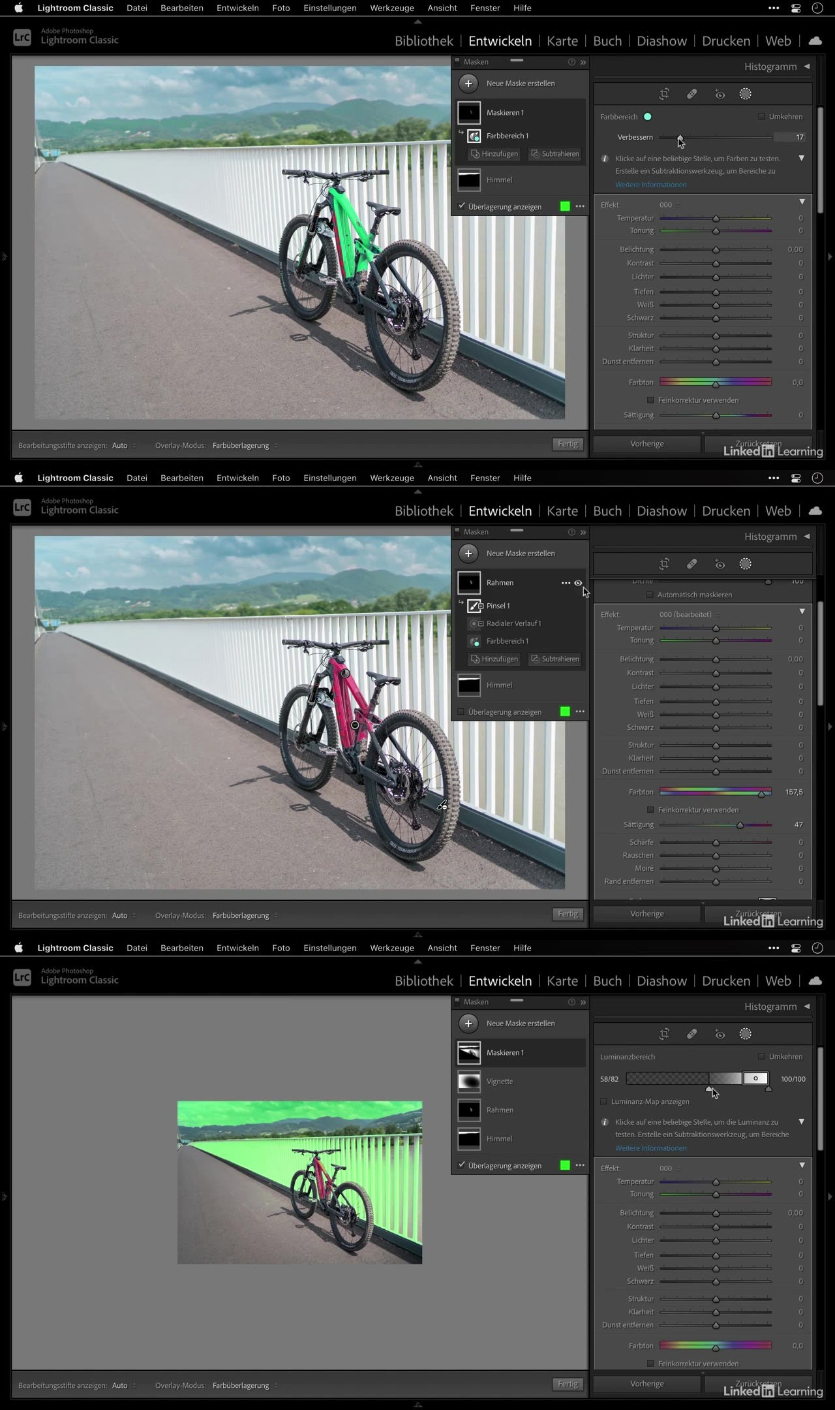835x1410 pixels.
Task: Click Subtrahieren below the Rahmen mask components
Action: click(554, 659)
